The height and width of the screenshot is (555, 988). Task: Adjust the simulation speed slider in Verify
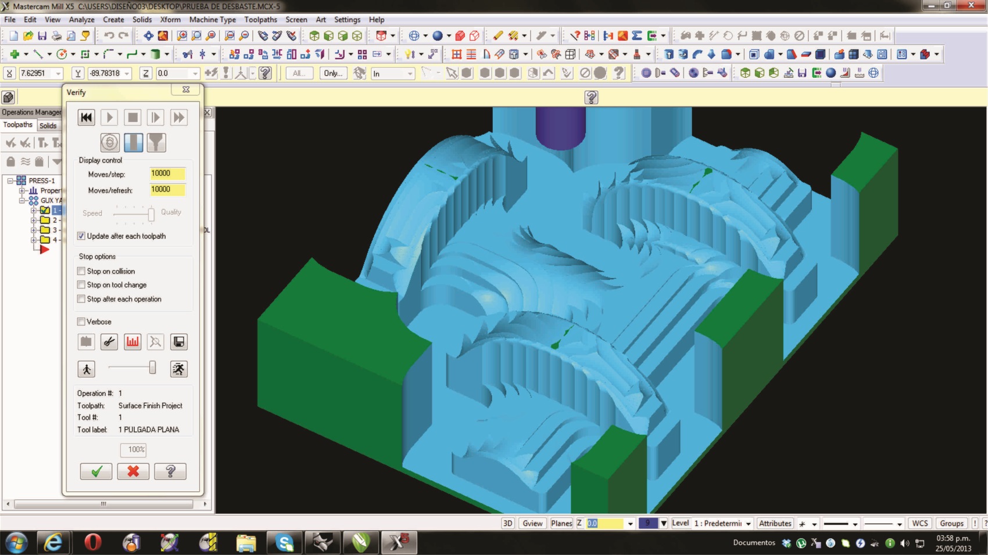[152, 367]
